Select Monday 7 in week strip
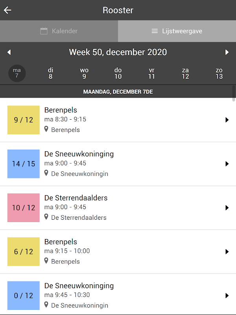This screenshot has width=236, height=315. click(17, 73)
